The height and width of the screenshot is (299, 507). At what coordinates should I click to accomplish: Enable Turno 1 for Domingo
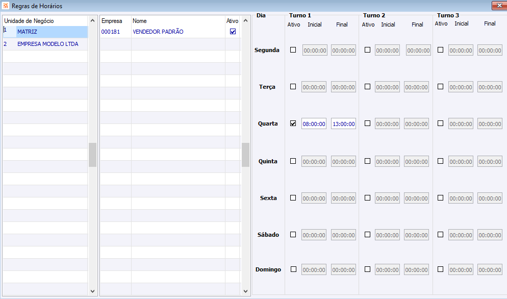293,269
